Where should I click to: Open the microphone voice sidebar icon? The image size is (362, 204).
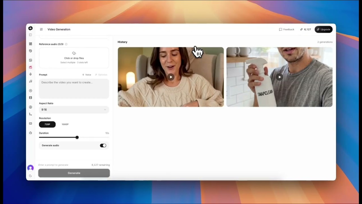click(31, 74)
